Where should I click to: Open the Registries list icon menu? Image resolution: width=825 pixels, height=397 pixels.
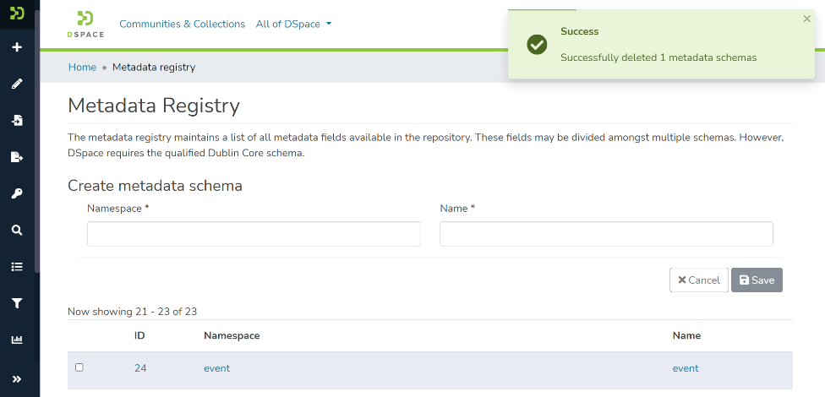tap(16, 267)
